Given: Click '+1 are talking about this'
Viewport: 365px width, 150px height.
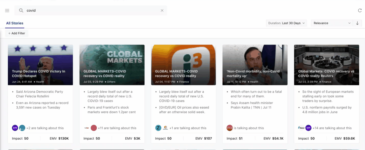Looking at the screenshot, I should pyautogui.click(x=188, y=128).
